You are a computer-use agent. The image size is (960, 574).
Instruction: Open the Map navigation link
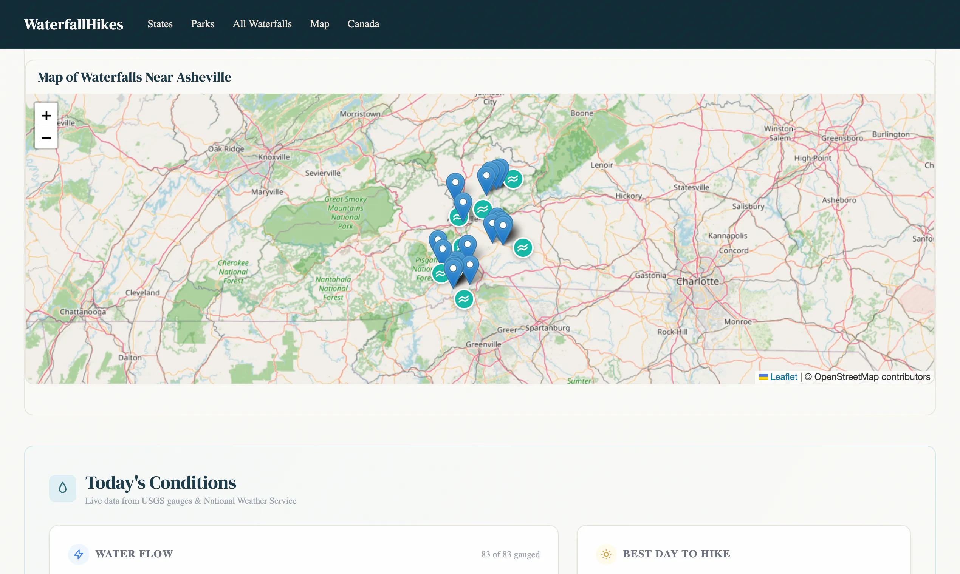319,24
